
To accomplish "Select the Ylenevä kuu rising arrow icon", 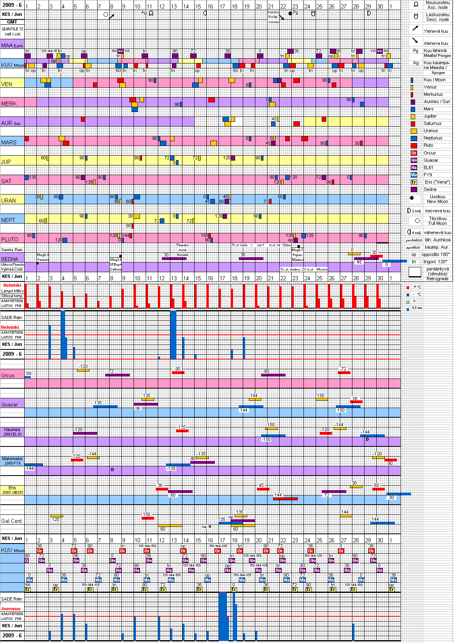I will (415, 28).
